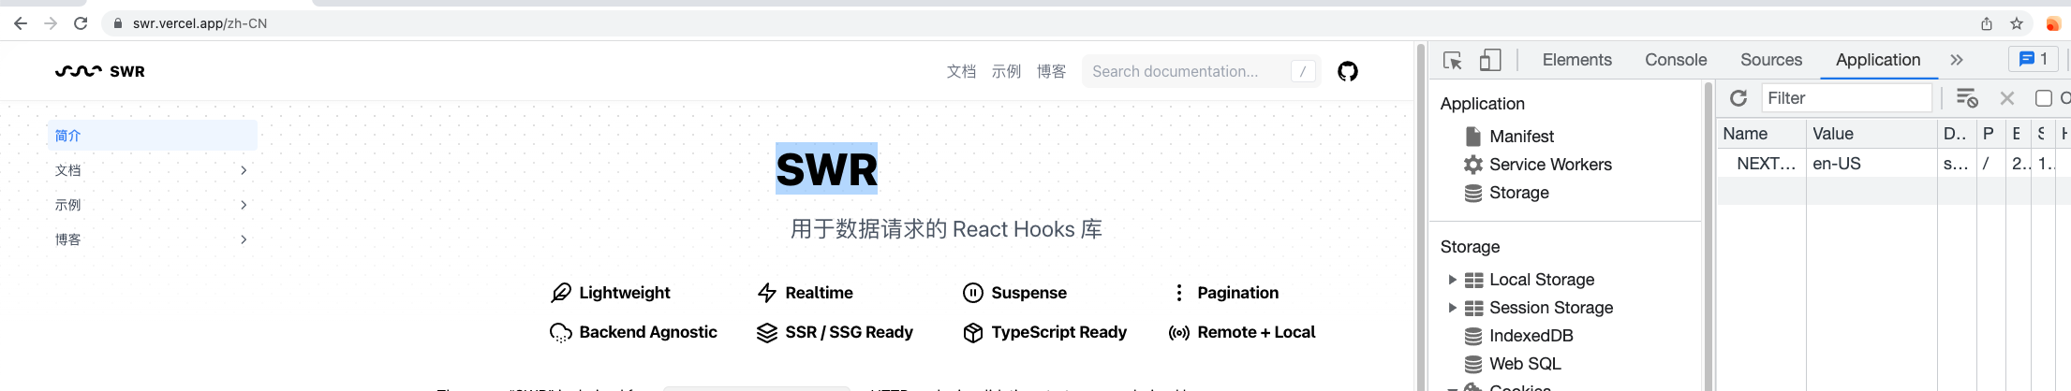Click the address bar URL swr.vercel.app/zh-CN
This screenshot has width=2071, height=391.
[x=200, y=23]
